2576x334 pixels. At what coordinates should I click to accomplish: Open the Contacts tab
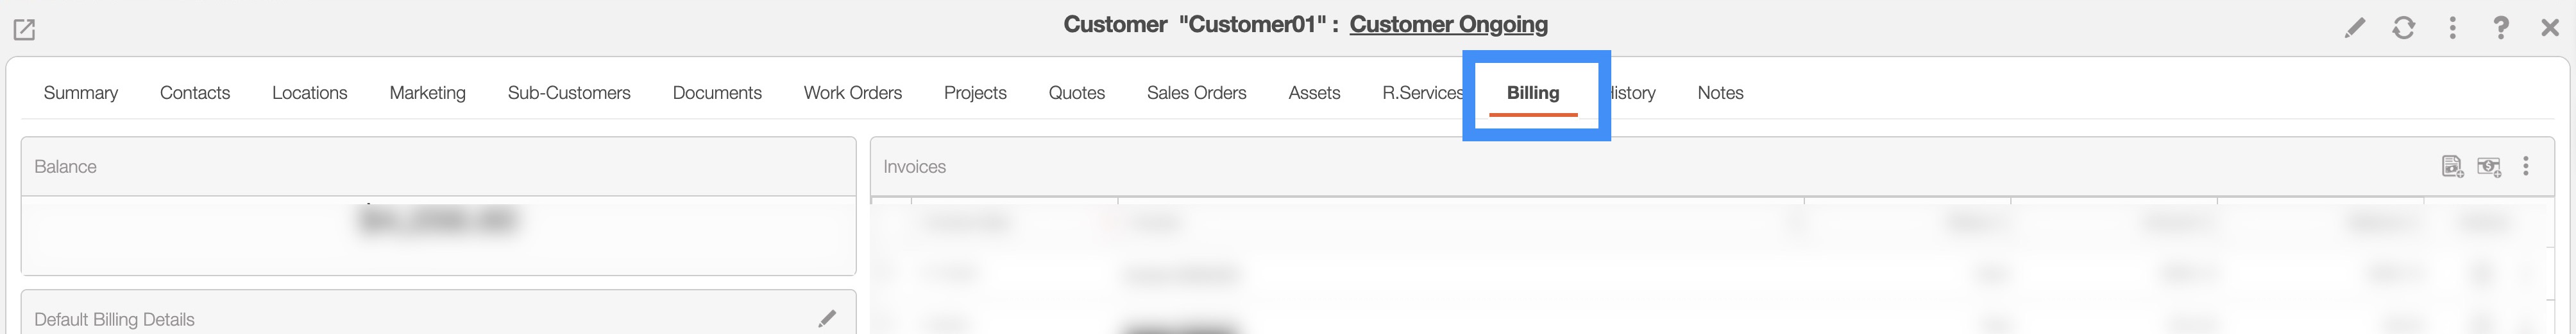[195, 93]
